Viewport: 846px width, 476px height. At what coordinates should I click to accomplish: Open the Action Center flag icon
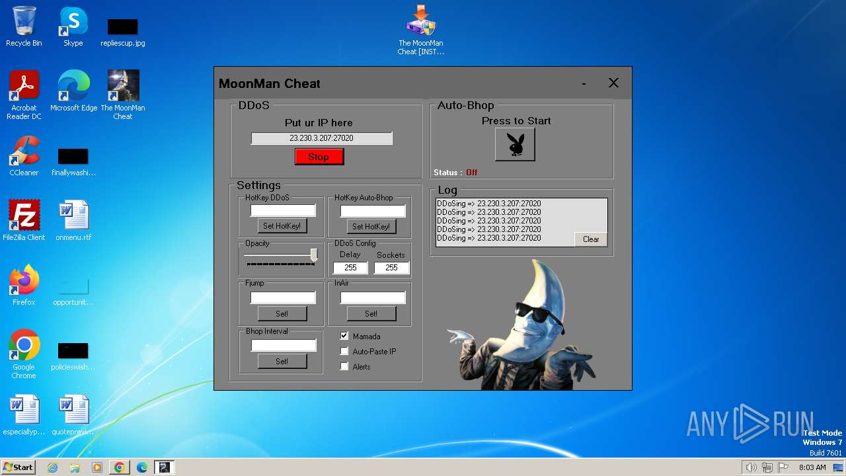click(783, 467)
